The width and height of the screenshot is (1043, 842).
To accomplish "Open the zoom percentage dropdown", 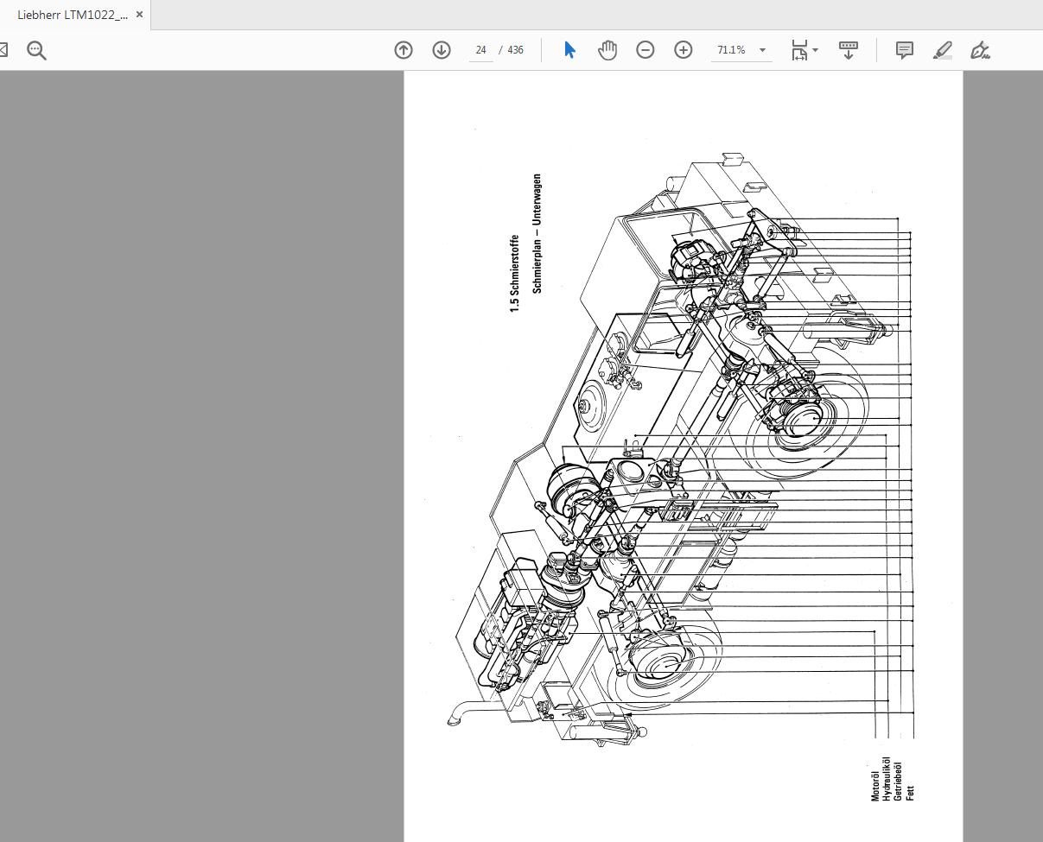I will 761,50.
